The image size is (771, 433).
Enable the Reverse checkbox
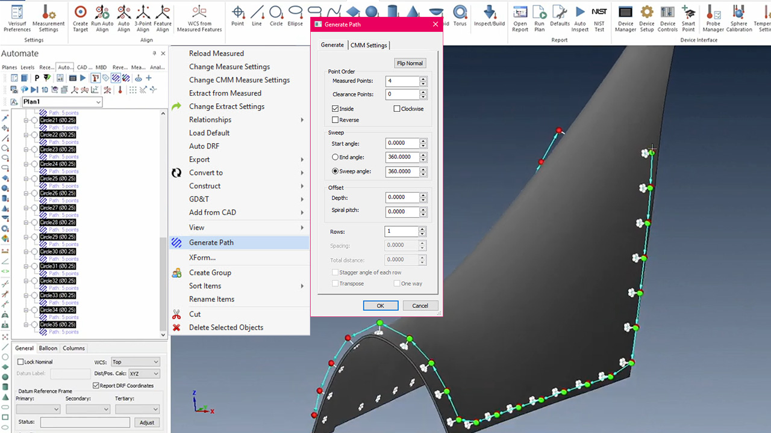coord(335,120)
